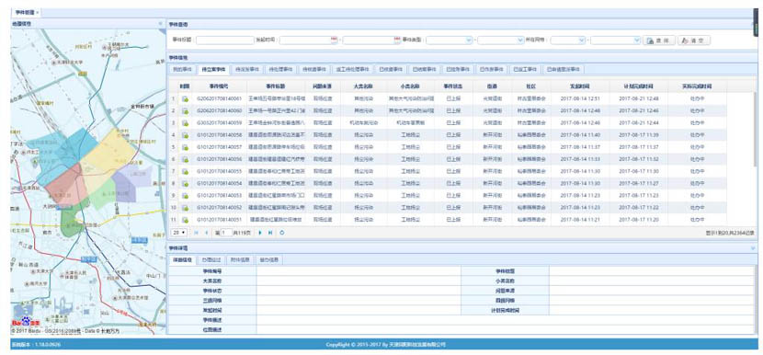Open row icon for event G101201708140053
This screenshot has height=355, width=763.
(x=185, y=196)
